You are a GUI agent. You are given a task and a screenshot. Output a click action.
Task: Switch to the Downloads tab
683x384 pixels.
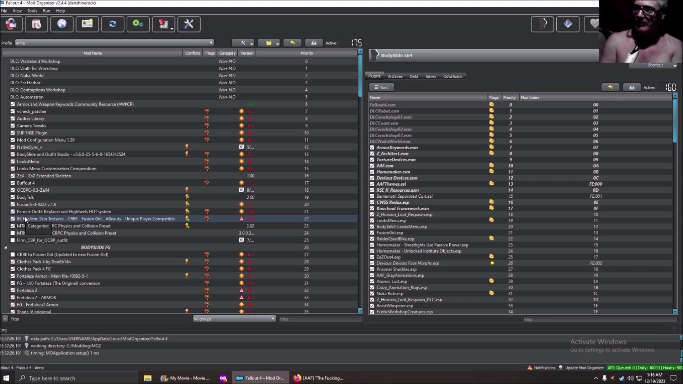point(452,76)
